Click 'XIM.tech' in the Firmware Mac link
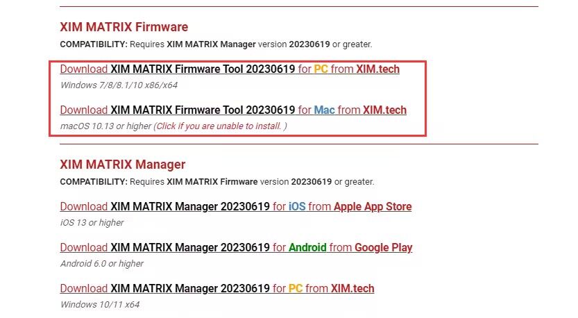Viewport: 578px width, 318px height. 384,110
